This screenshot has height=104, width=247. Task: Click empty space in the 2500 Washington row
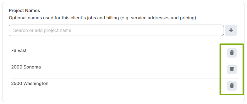126,86
